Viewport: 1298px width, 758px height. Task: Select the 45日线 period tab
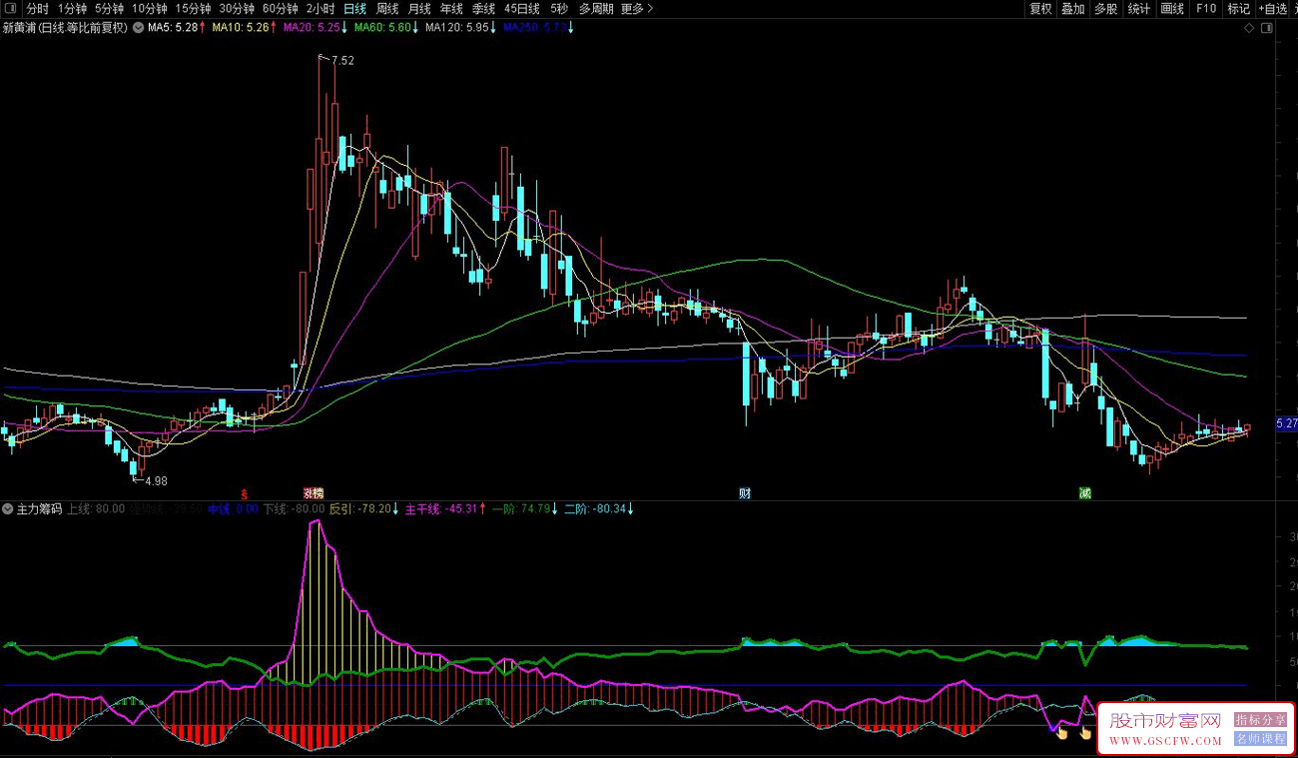coord(522,8)
